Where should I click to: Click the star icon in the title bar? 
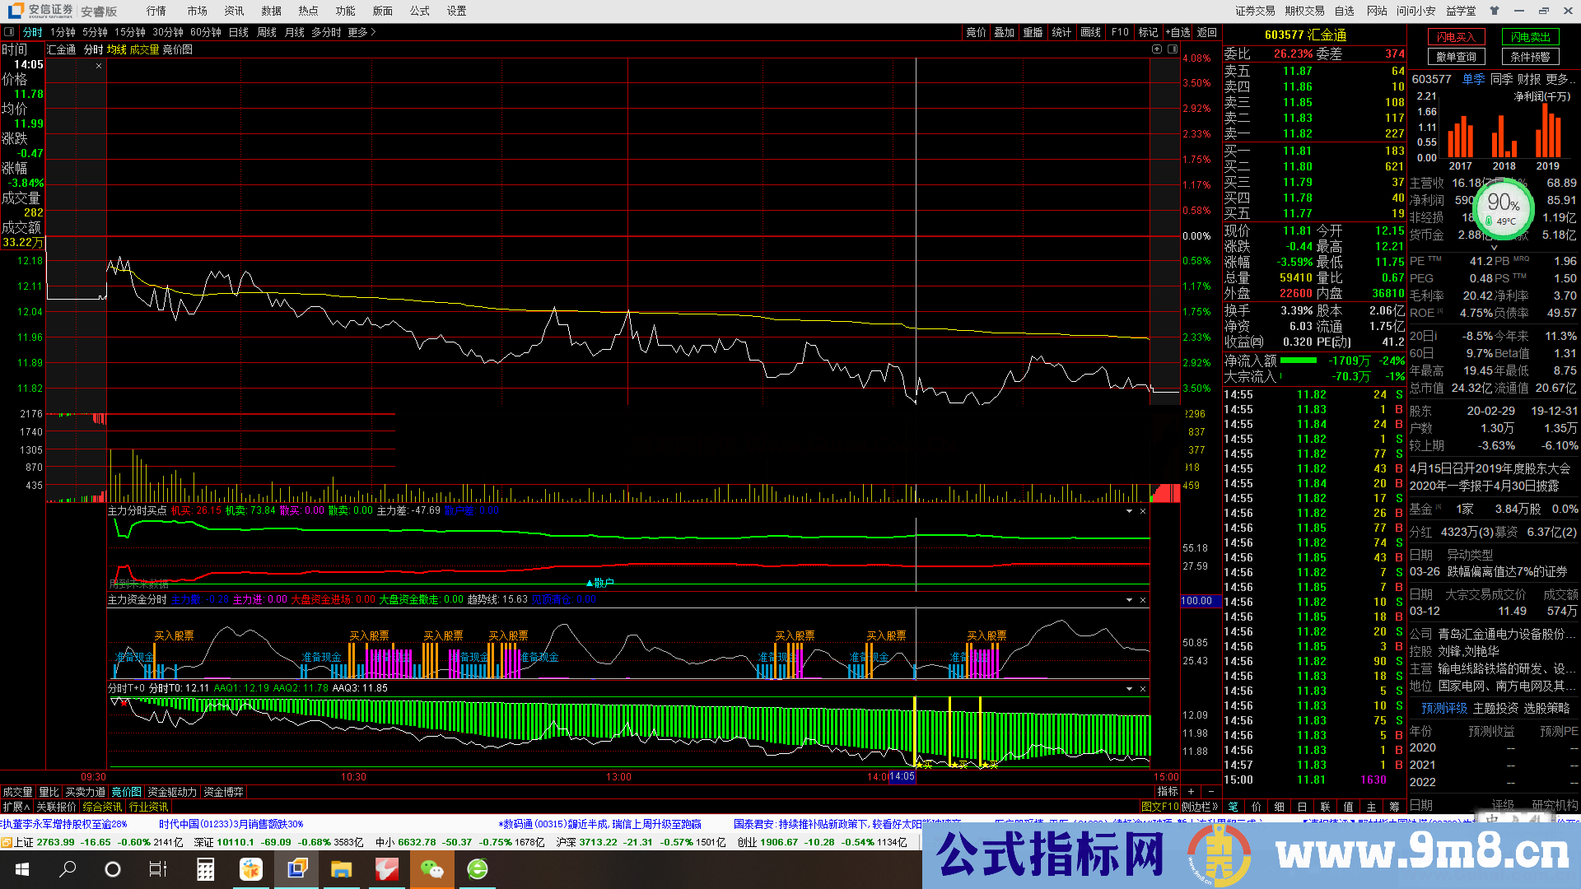tap(1494, 11)
